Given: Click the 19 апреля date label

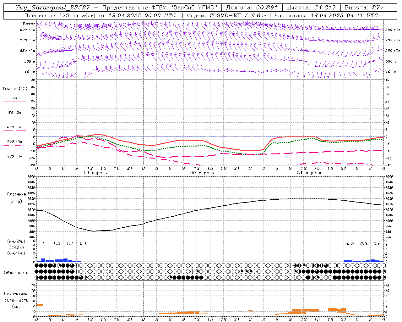Looking at the screenshot, I should point(95,173).
